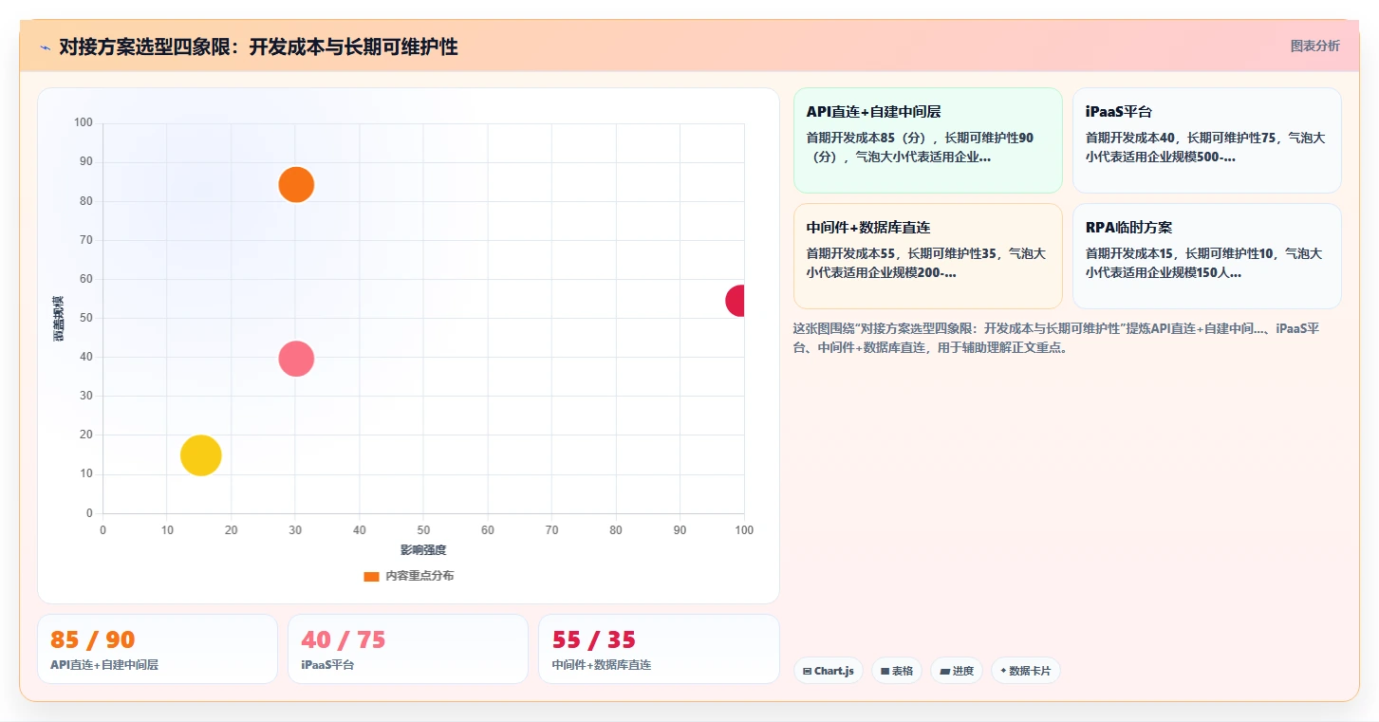Image resolution: width=1379 pixels, height=722 pixels.
Task: Select the 40 / 75 metric card
Action: click(x=408, y=649)
